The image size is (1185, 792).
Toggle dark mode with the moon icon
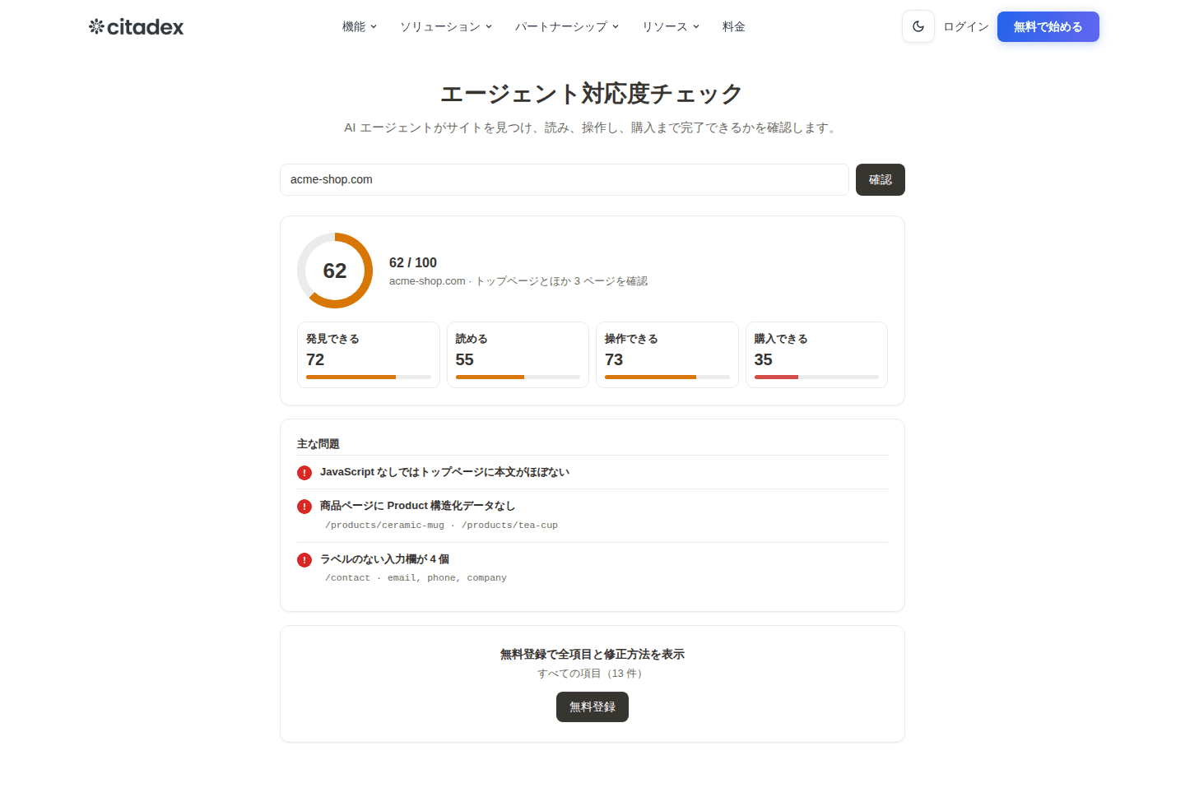point(918,26)
